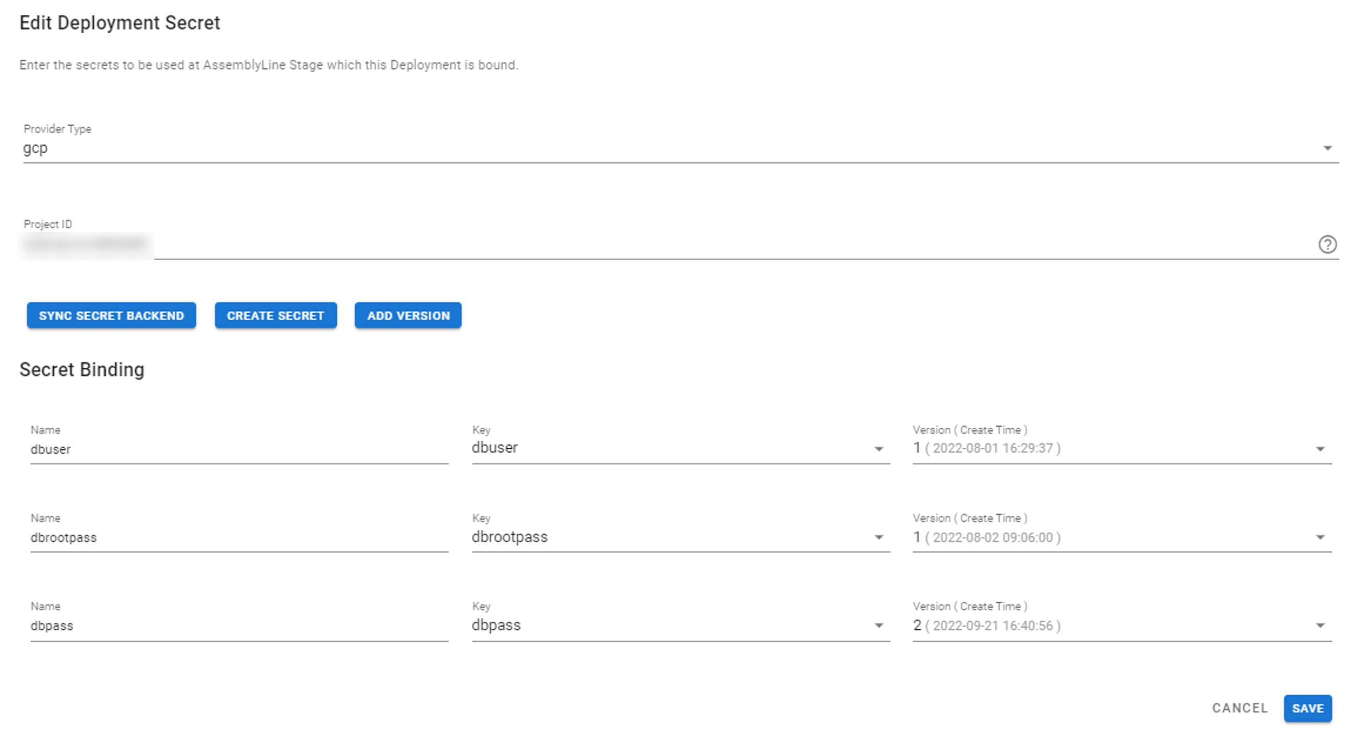The width and height of the screenshot is (1351, 736).
Task: Open dbpass Version dropdown arrow
Action: (1320, 625)
